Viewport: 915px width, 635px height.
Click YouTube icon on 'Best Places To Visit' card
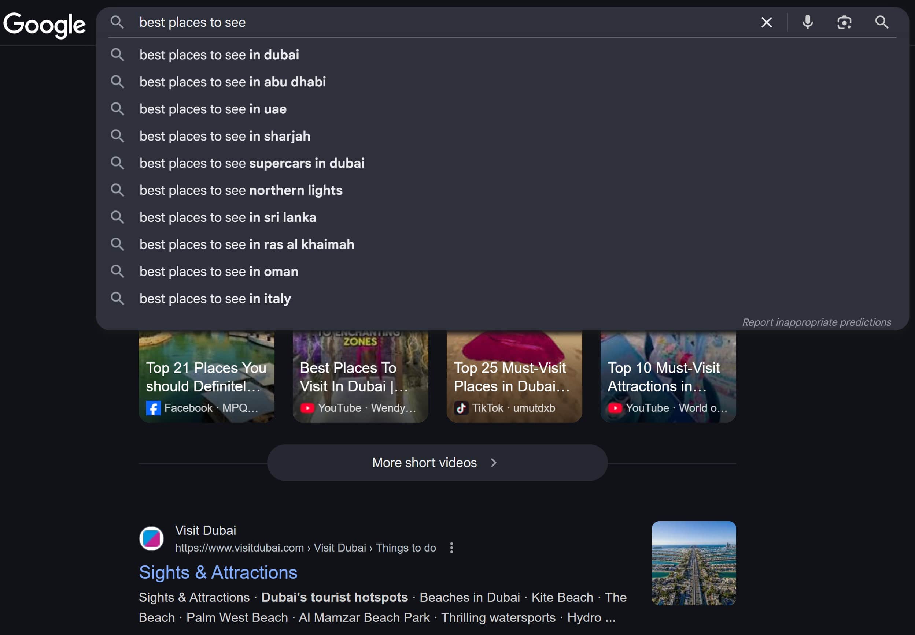point(307,408)
